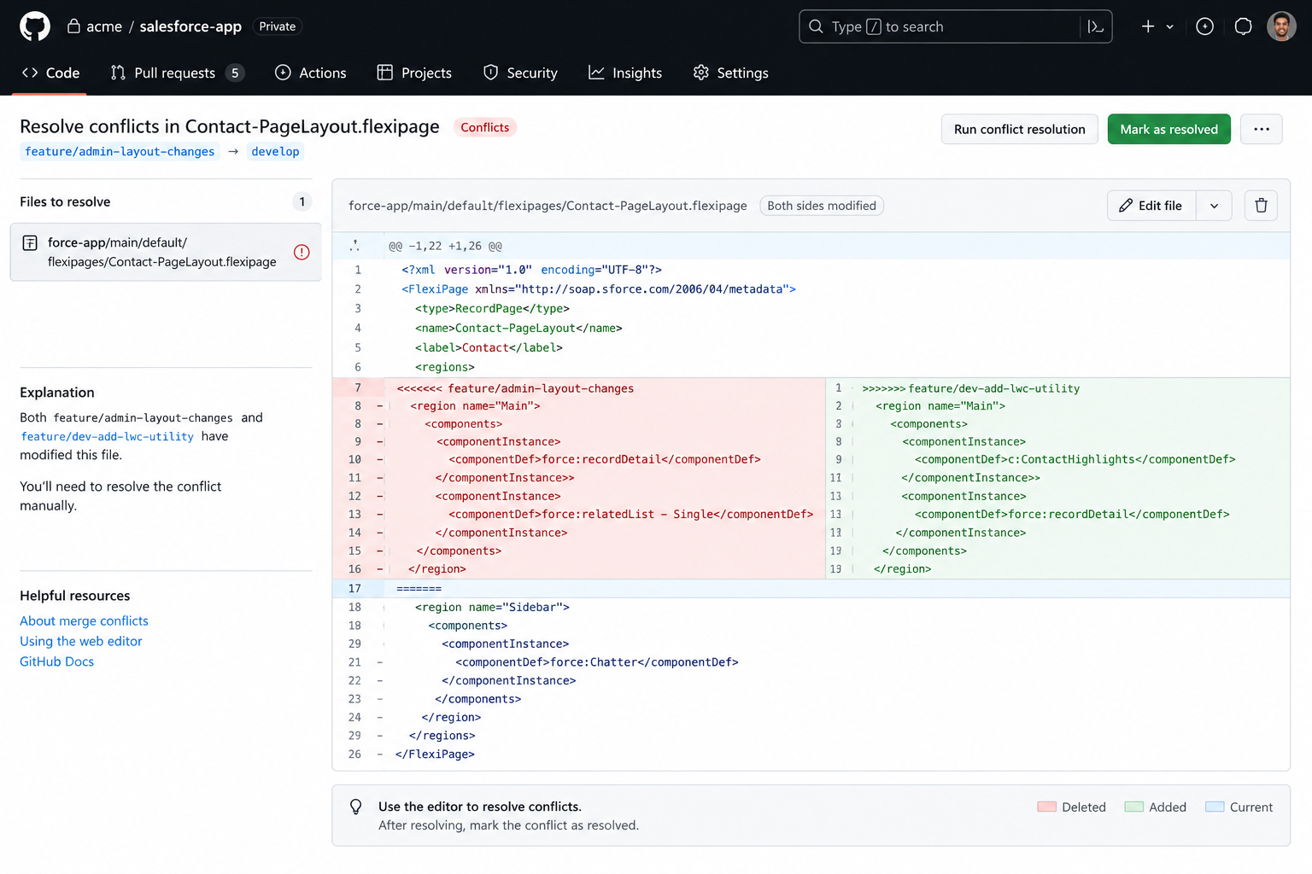Click the pull requests count badge 5
Screen dimensions: 1312x874
[x=235, y=73]
